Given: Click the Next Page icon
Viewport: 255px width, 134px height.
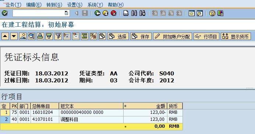Looking at the screenshot, I should pyautogui.click(x=171, y=13).
